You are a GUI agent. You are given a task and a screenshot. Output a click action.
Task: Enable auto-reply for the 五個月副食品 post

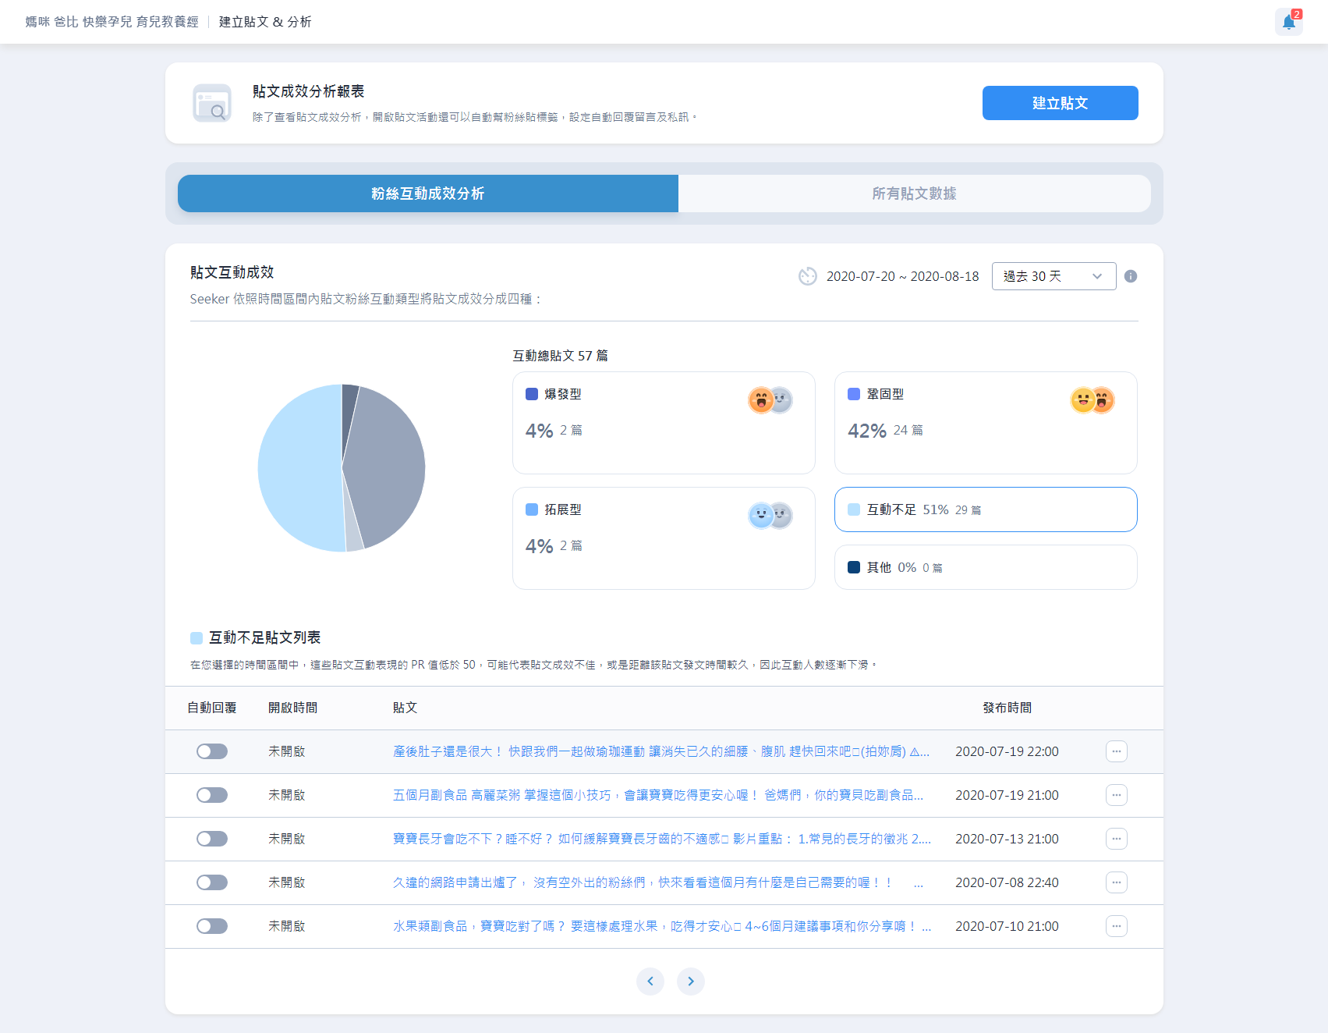point(211,795)
